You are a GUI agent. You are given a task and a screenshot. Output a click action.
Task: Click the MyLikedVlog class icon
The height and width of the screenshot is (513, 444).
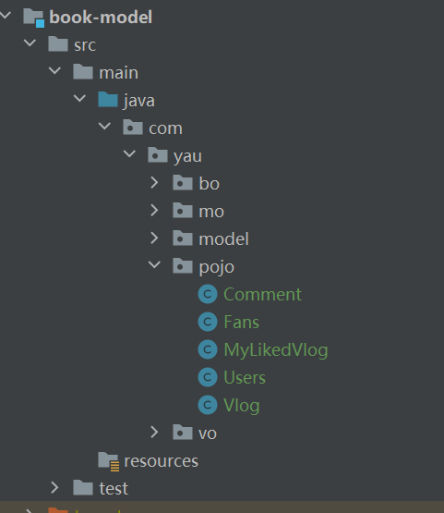pyautogui.click(x=208, y=349)
